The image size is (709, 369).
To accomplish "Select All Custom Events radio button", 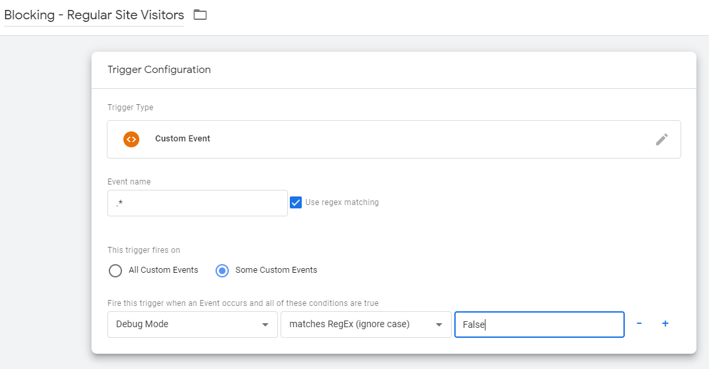I will (x=115, y=270).
